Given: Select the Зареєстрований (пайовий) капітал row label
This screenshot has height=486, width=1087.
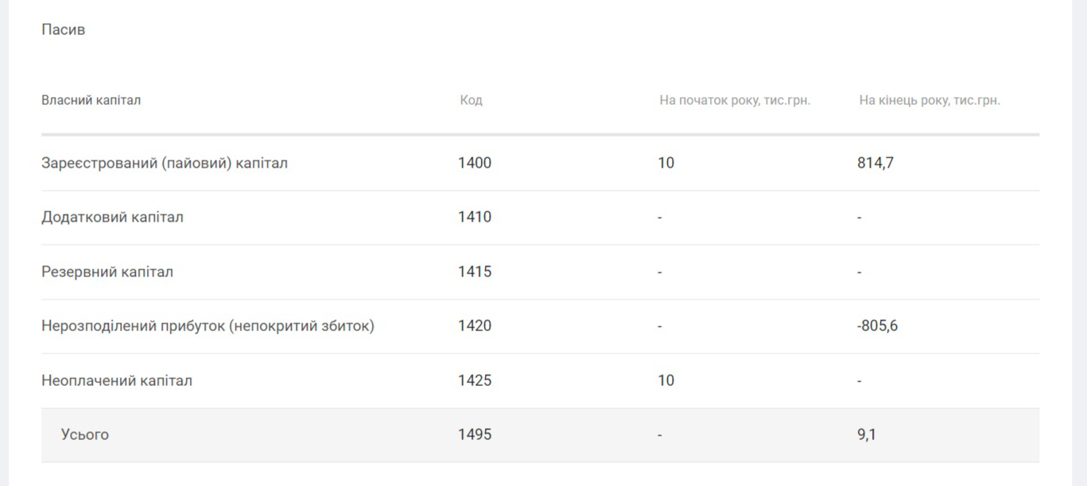Looking at the screenshot, I should [x=165, y=164].
